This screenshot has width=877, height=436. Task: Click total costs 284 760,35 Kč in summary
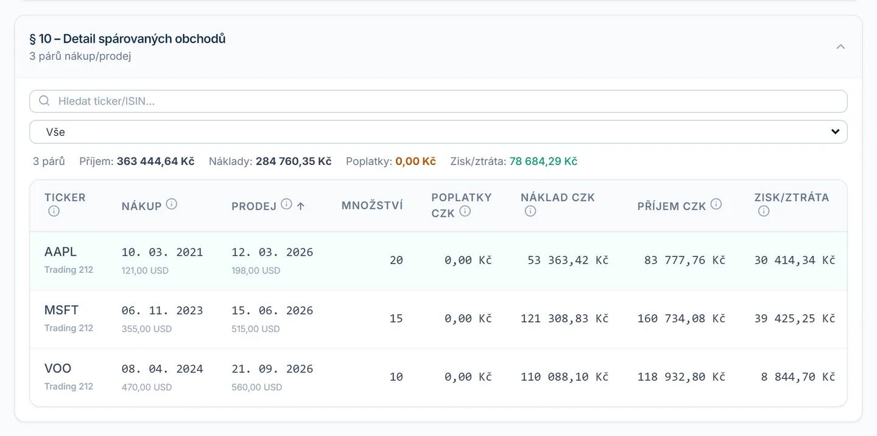(x=294, y=161)
